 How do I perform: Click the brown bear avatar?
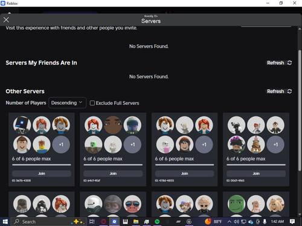22,204
